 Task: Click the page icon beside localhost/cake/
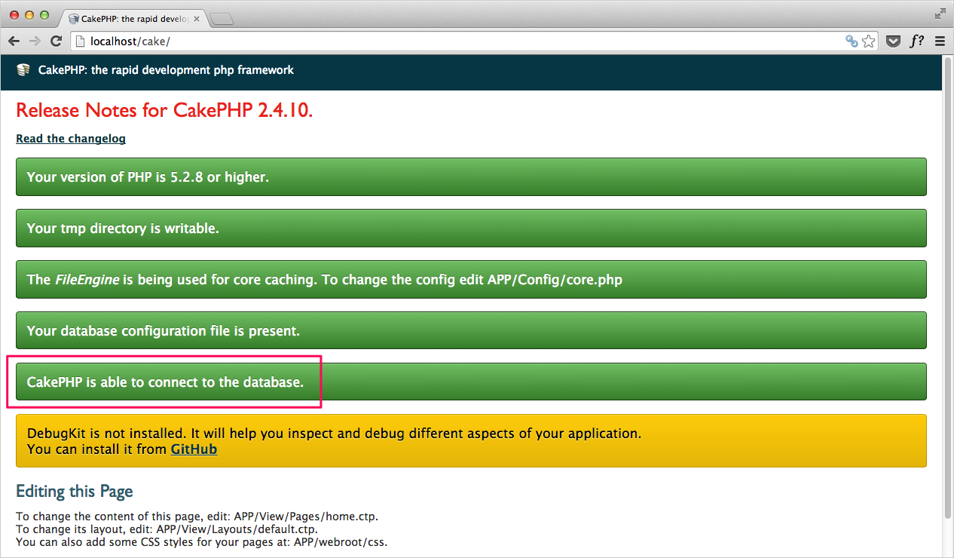pos(80,41)
